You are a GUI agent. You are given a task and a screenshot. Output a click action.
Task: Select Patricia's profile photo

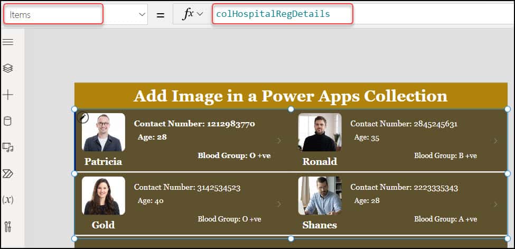coord(104,132)
